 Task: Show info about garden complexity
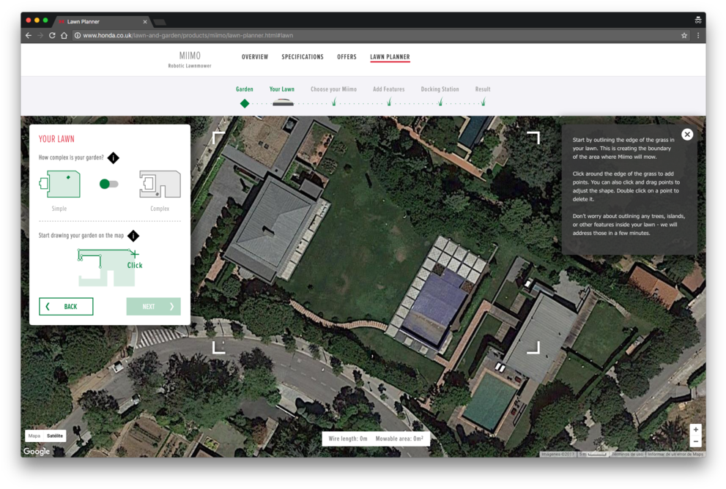[114, 158]
